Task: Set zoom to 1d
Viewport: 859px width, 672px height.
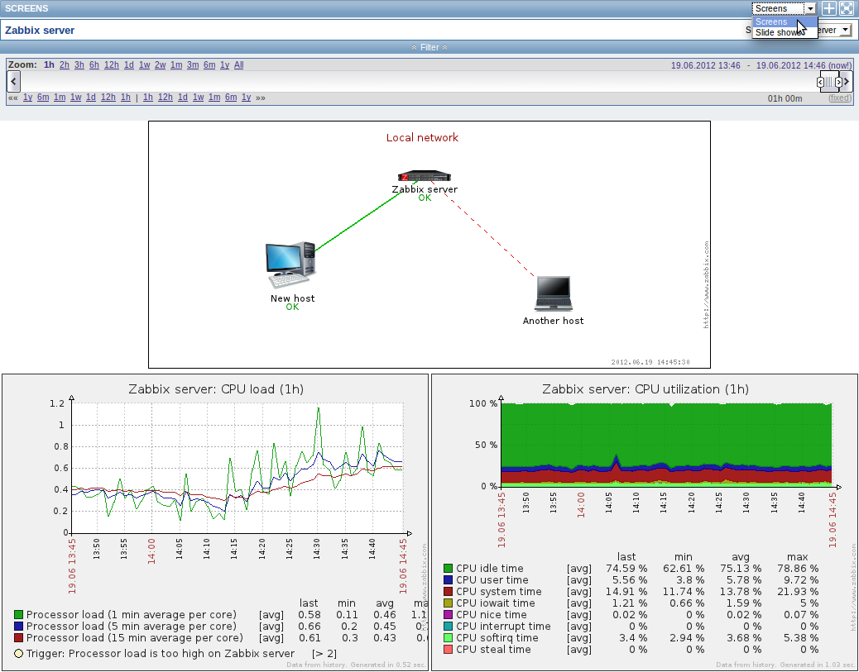Action: click(x=129, y=64)
